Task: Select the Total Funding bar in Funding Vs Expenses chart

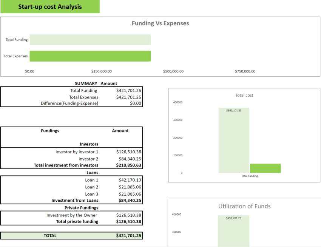Action: (90, 39)
